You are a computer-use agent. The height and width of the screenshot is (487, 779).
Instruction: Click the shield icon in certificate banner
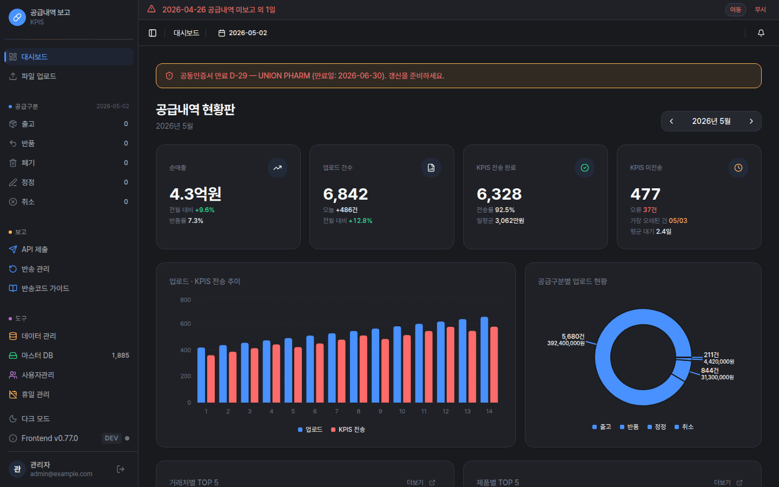(x=169, y=76)
